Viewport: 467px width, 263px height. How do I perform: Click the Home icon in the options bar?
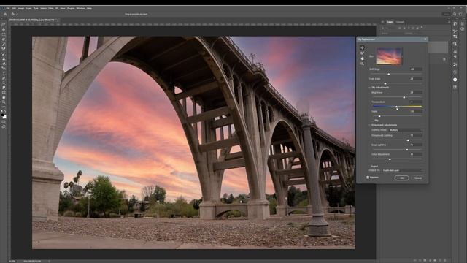[x=5, y=14]
